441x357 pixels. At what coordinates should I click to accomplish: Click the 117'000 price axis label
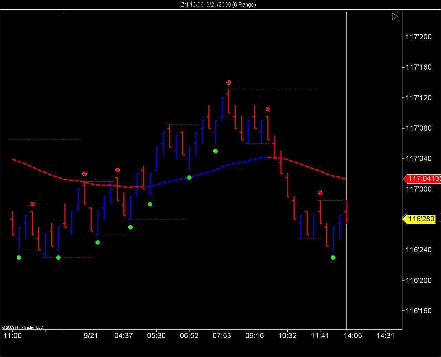click(419, 189)
